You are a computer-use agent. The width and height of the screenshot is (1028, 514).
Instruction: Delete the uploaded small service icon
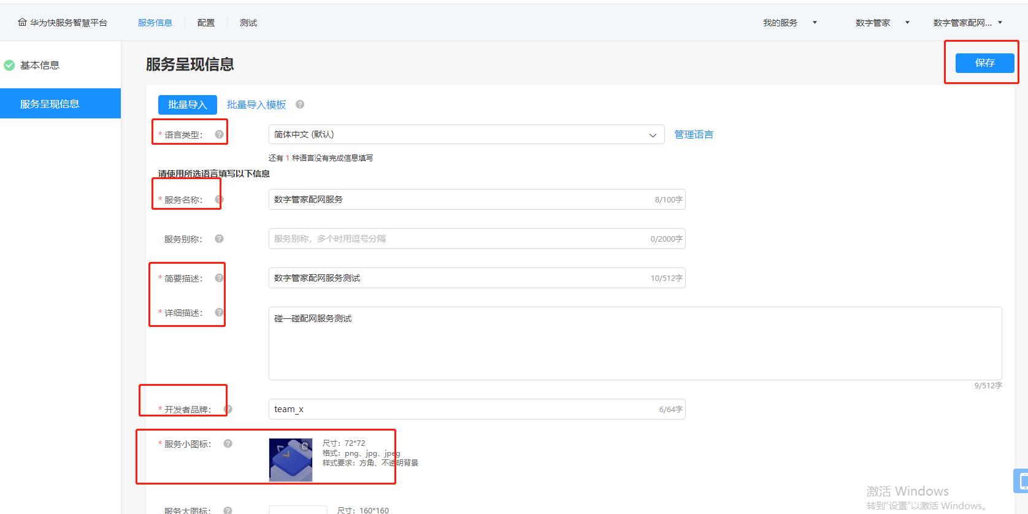[x=305, y=446]
